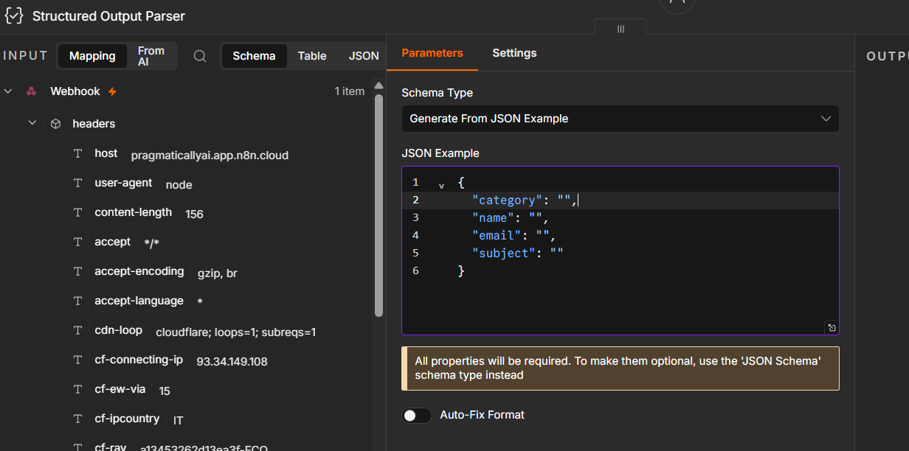Click the text type icon beside accept-encoding

[77, 271]
